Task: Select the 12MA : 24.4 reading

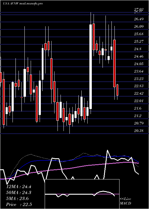Action: pos(19,187)
